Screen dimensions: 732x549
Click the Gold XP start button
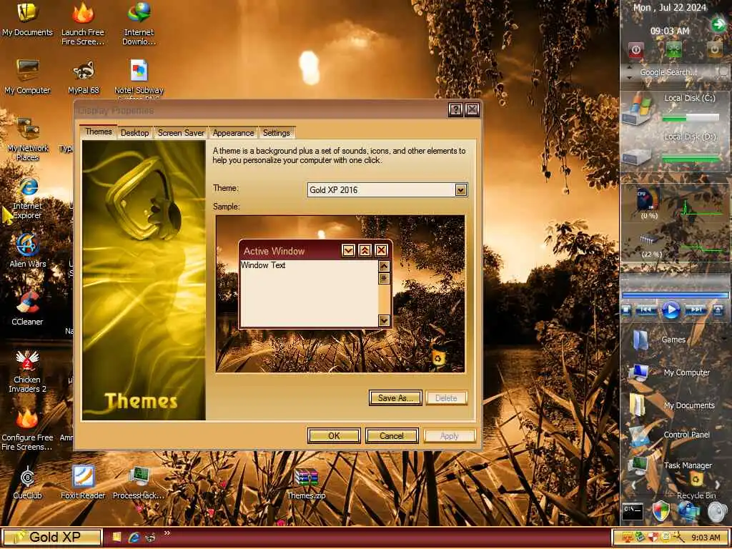(51, 538)
